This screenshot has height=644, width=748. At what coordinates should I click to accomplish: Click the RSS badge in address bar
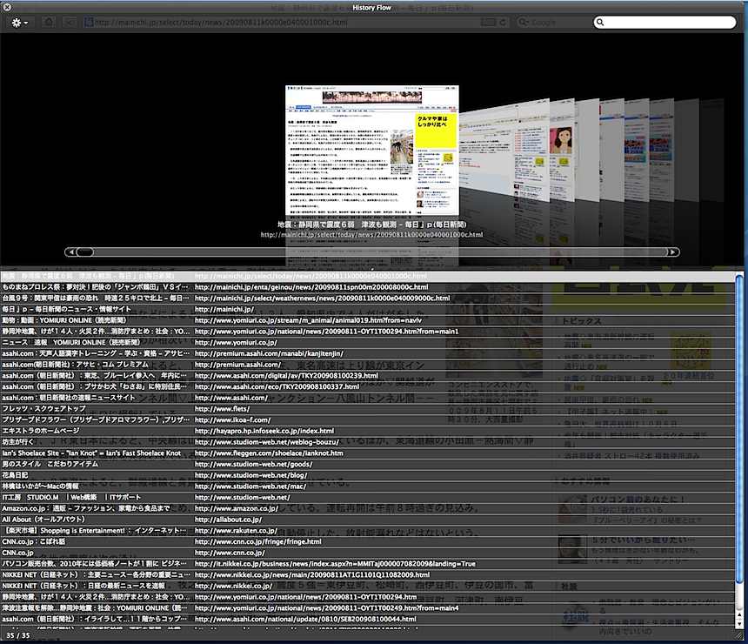point(488,23)
